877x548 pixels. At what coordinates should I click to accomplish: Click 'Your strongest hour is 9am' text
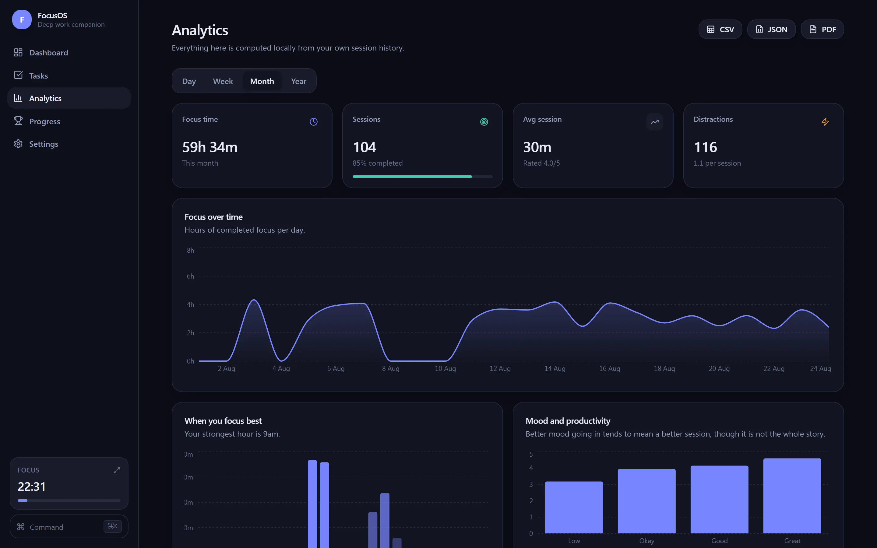232,434
